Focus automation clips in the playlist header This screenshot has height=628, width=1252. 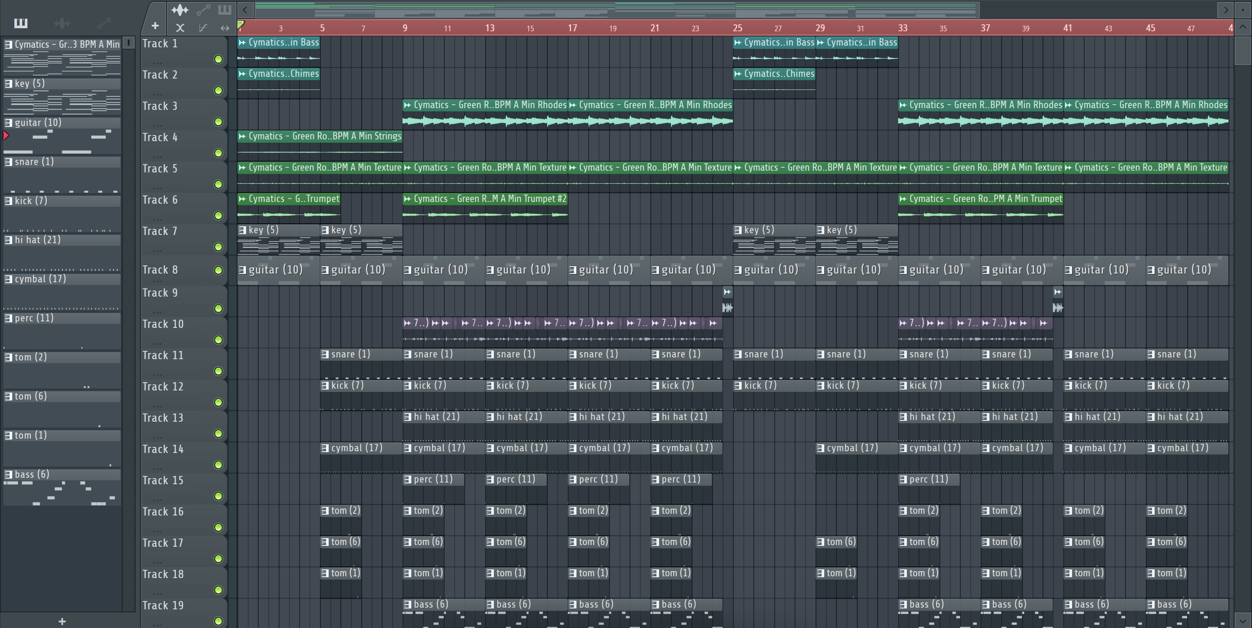203,10
